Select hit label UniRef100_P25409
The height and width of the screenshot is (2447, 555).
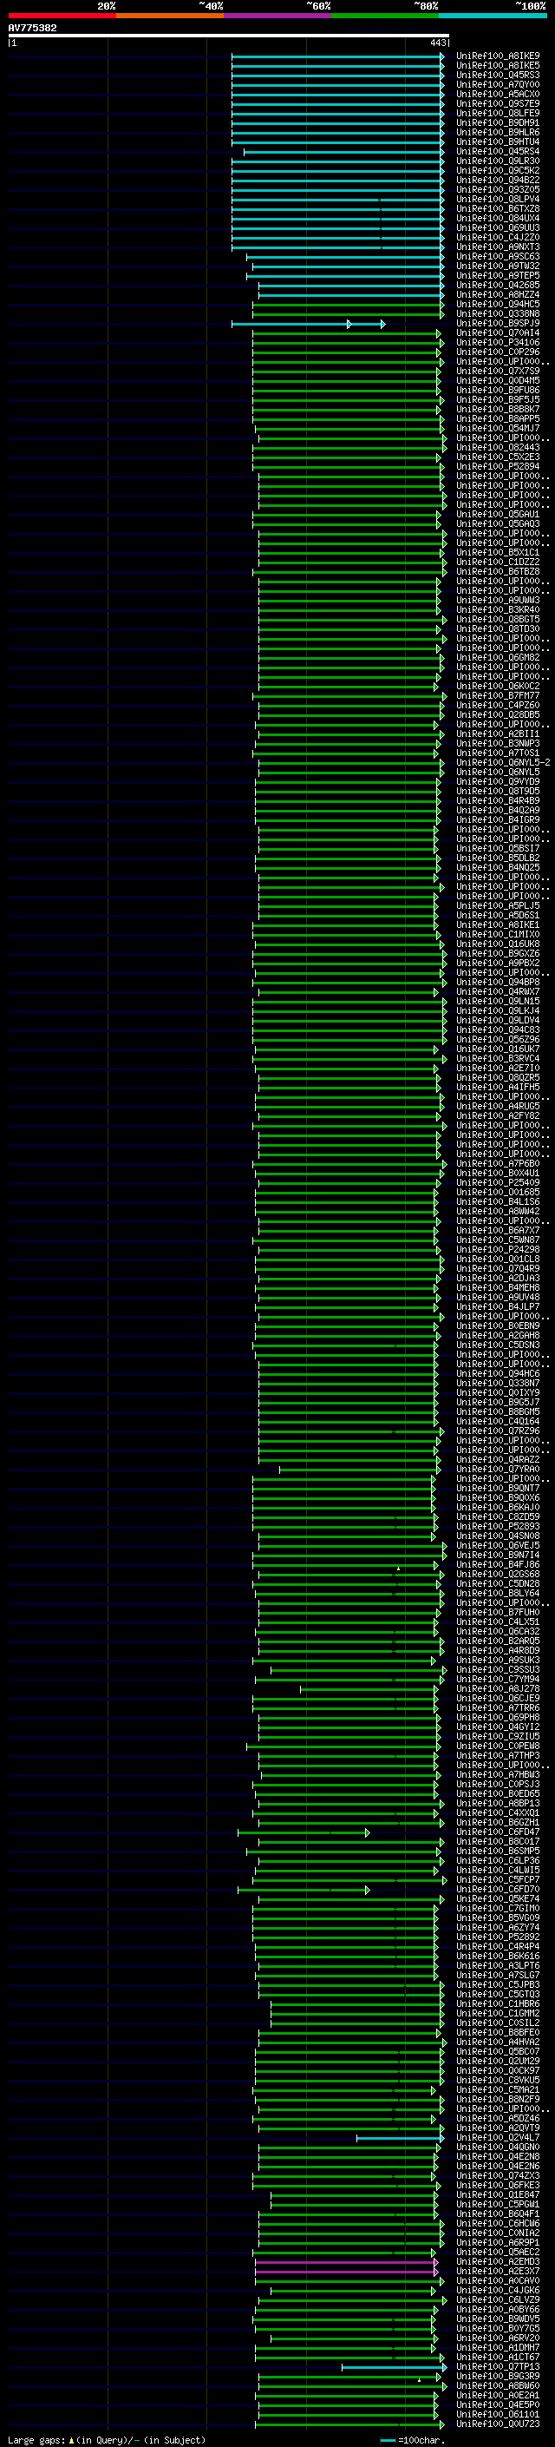tap(497, 1182)
